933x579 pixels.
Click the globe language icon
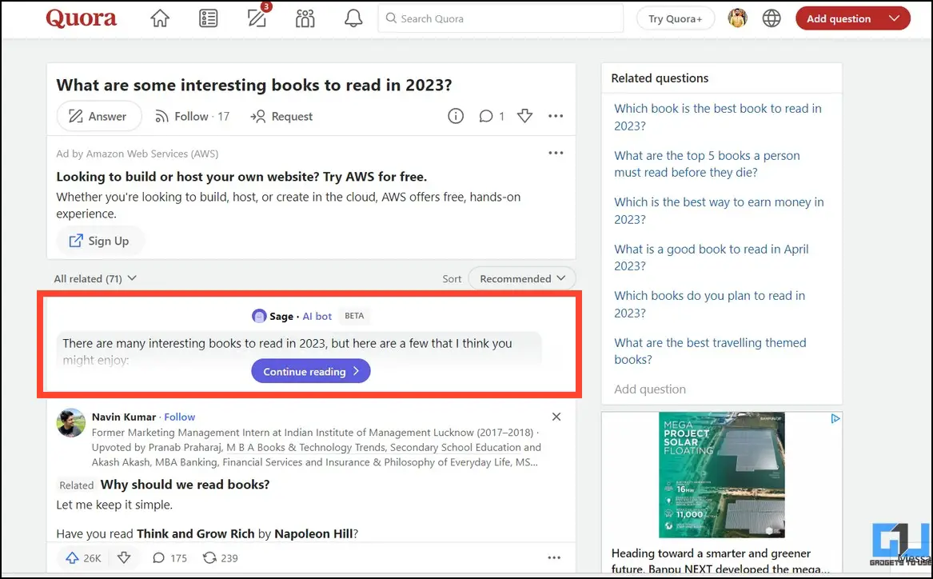772,18
